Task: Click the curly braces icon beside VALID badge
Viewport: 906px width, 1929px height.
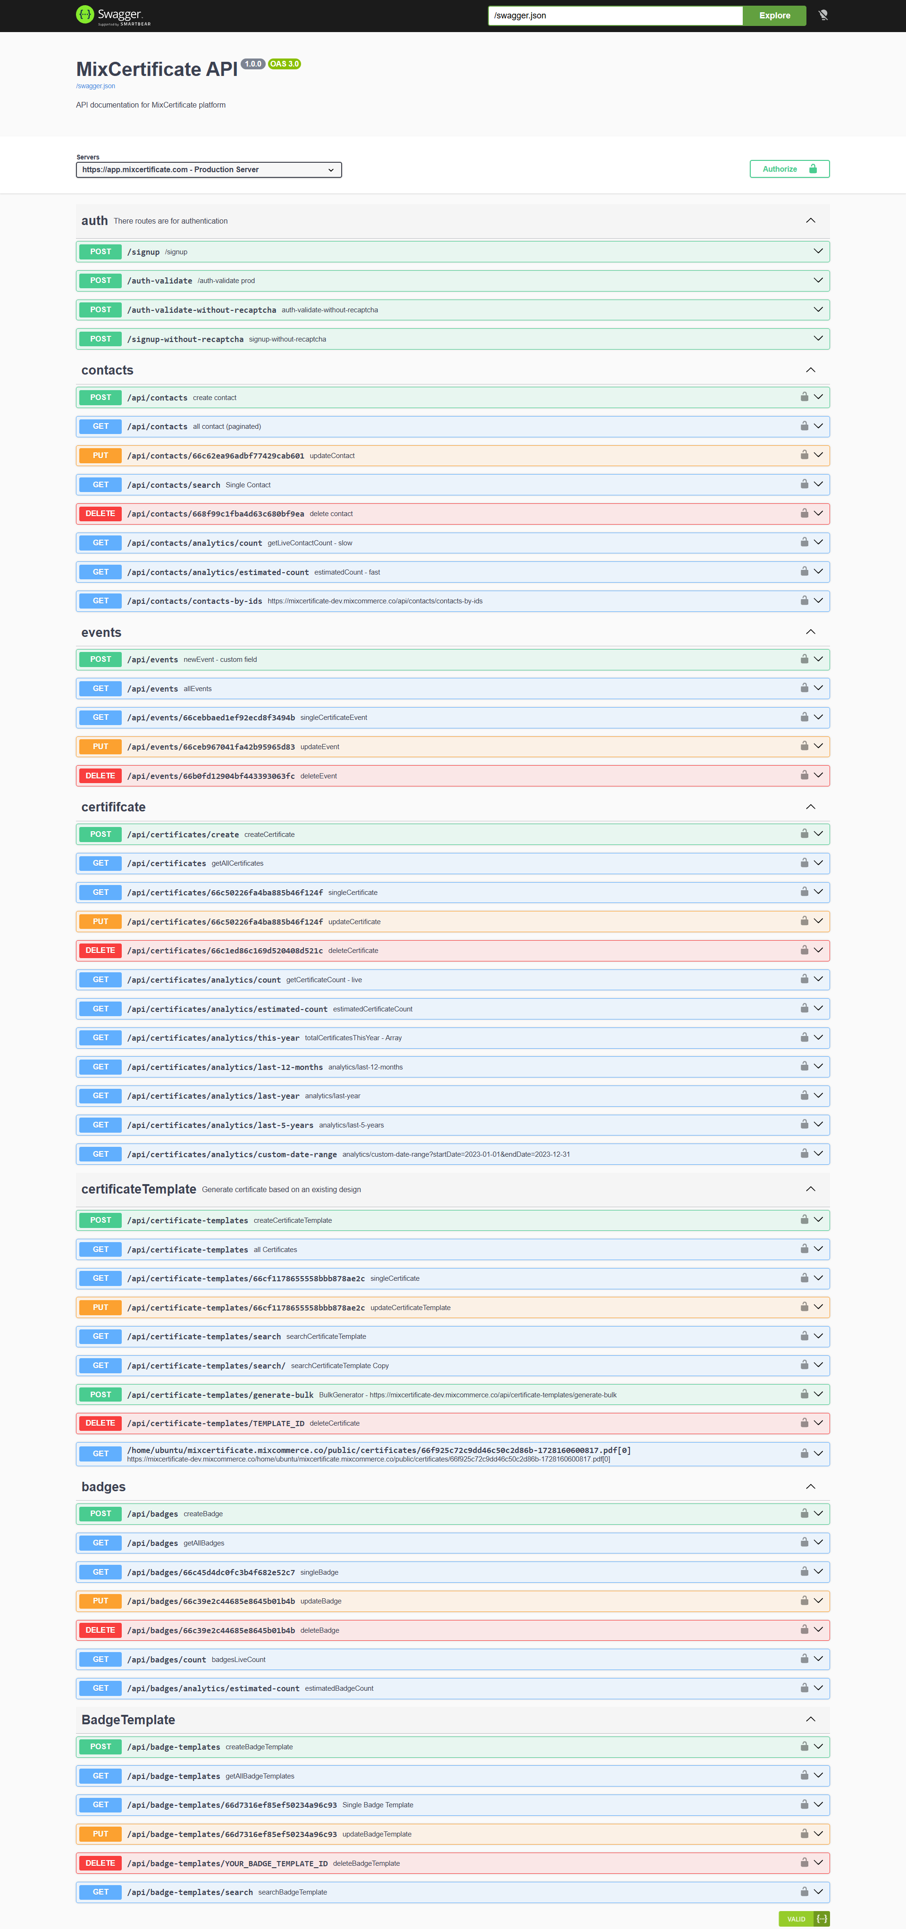Action: (822, 1919)
